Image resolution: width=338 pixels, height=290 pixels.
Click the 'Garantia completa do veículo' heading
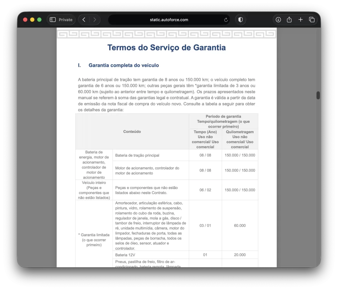tap(124, 66)
